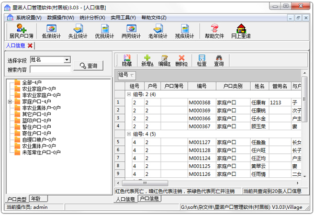314x215 pixels.
Task: Click the 组号 grouping sort chip
Action: [x=127, y=75]
